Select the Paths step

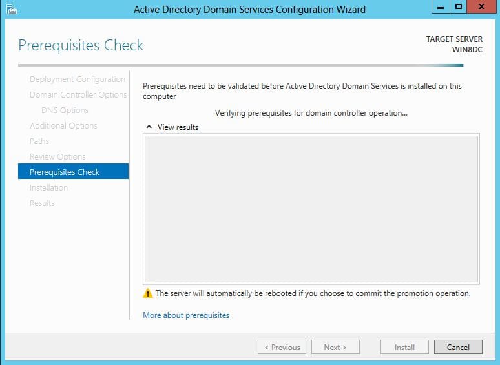coord(39,141)
